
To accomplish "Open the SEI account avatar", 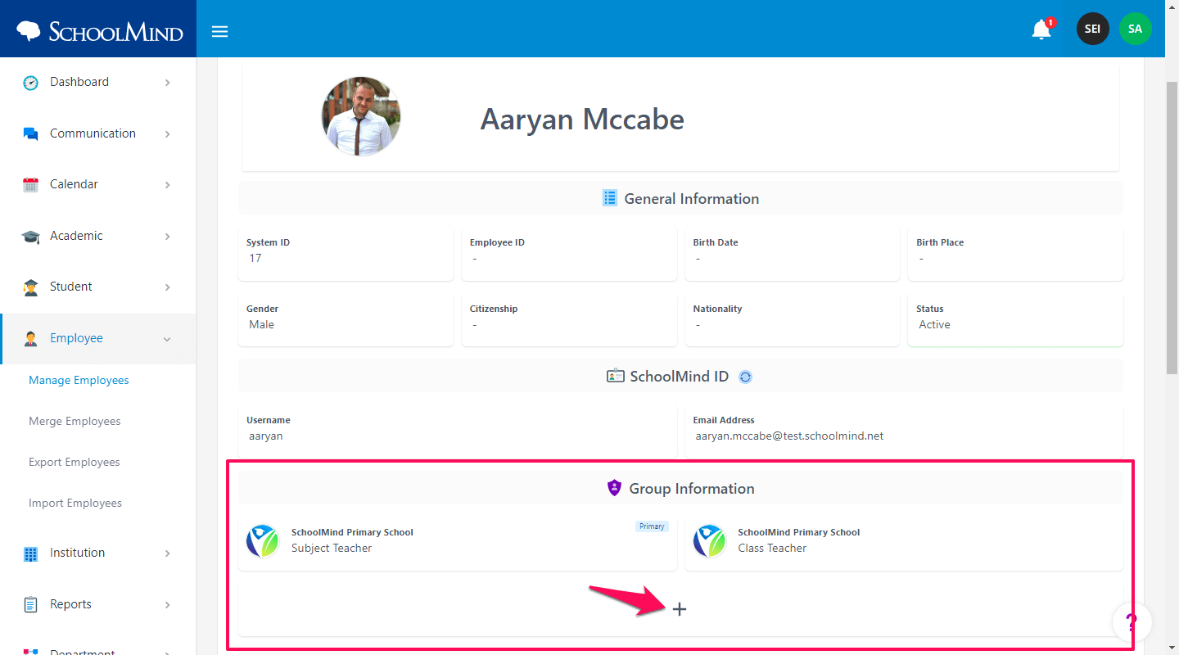I will (1092, 29).
